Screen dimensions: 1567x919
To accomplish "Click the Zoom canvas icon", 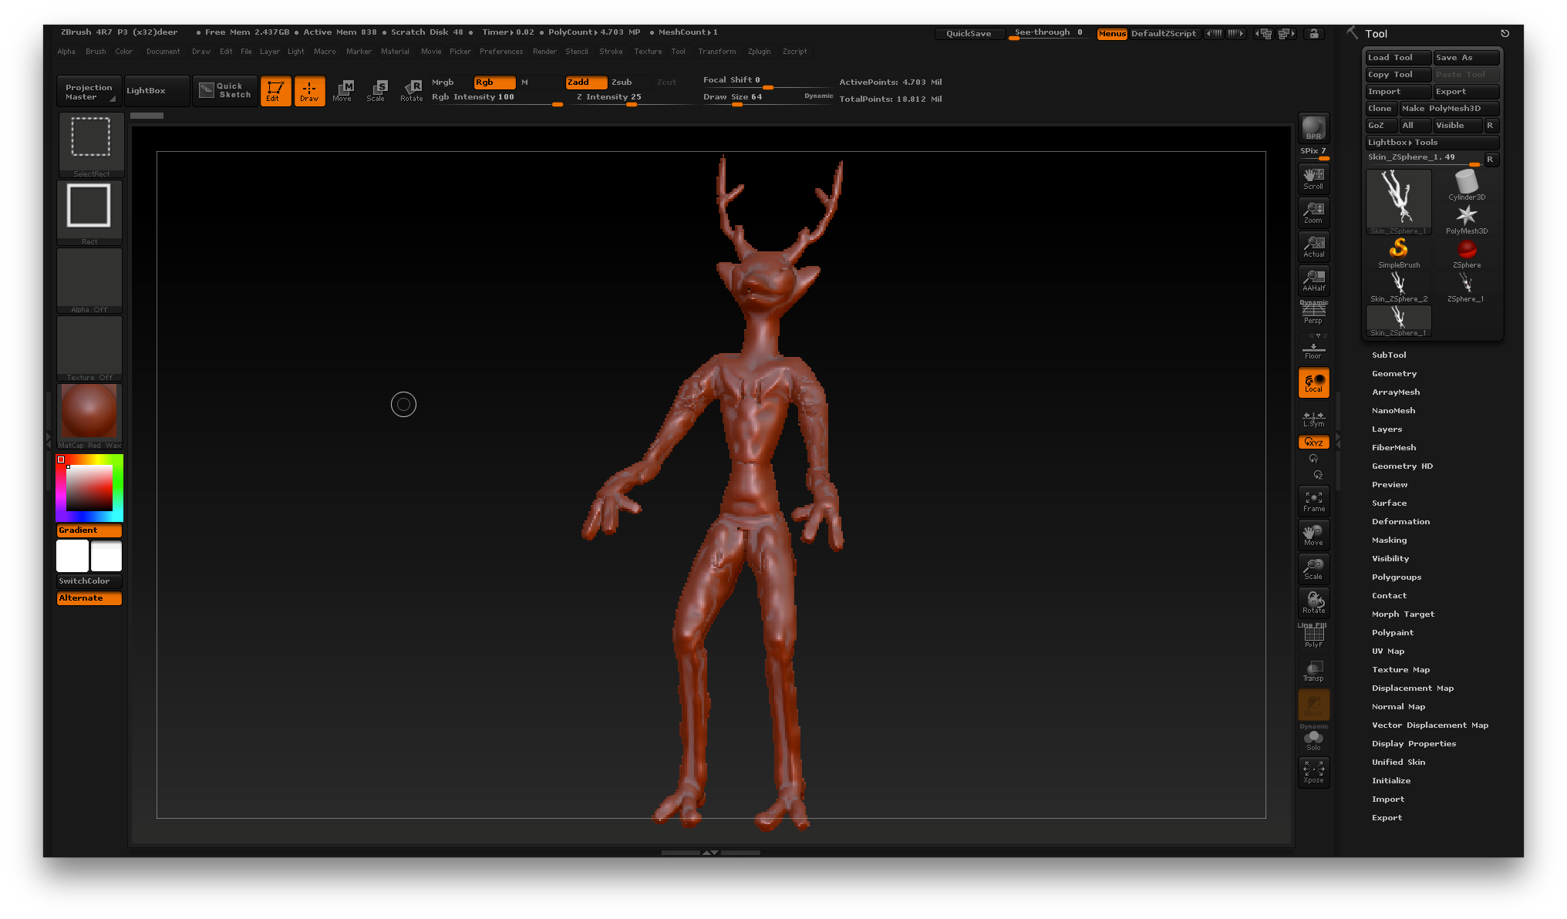I will point(1313,212).
